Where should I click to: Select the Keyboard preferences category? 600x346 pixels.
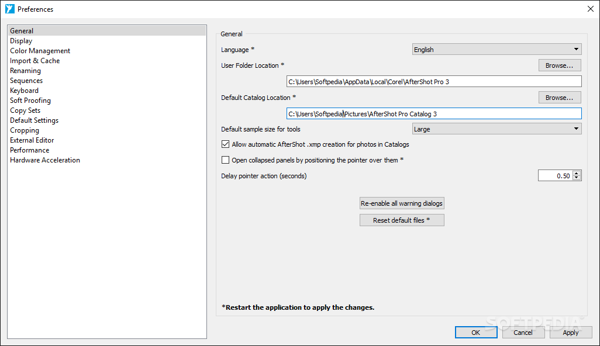point(24,91)
